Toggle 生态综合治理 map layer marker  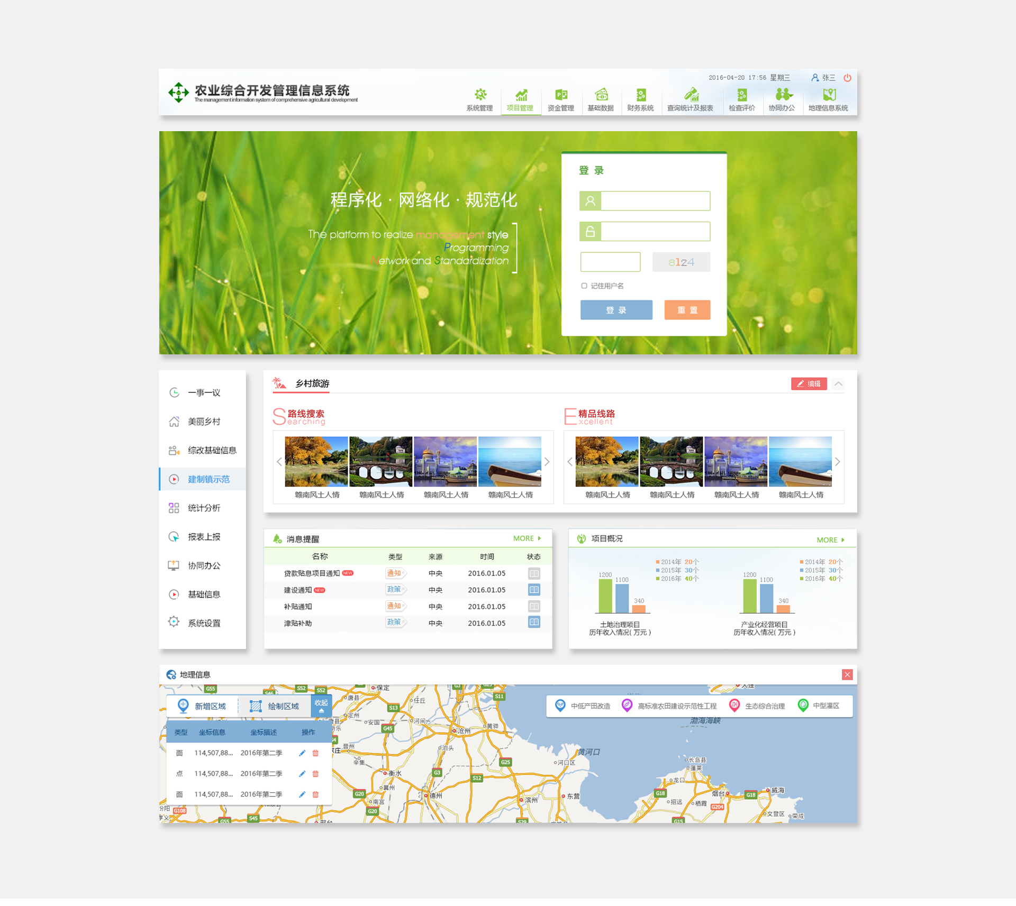(734, 706)
